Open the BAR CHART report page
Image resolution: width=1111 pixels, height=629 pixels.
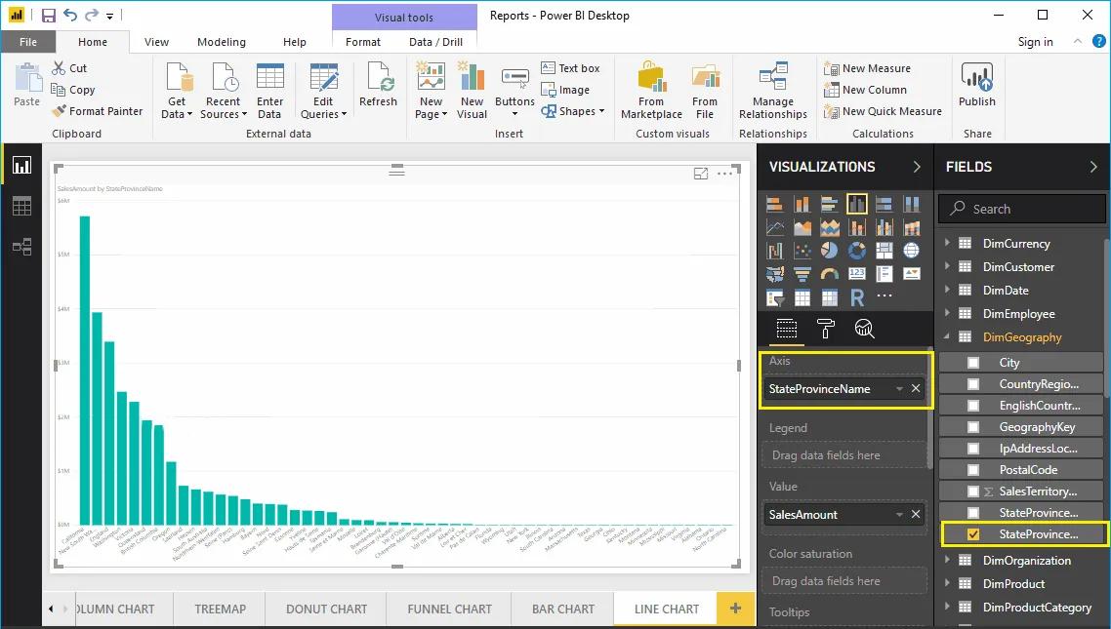point(562,609)
